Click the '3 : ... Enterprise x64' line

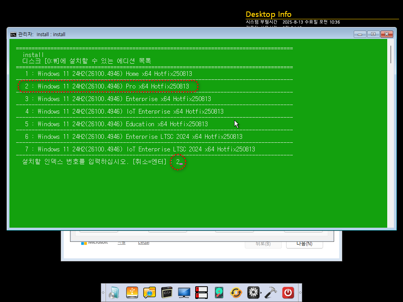click(x=118, y=99)
